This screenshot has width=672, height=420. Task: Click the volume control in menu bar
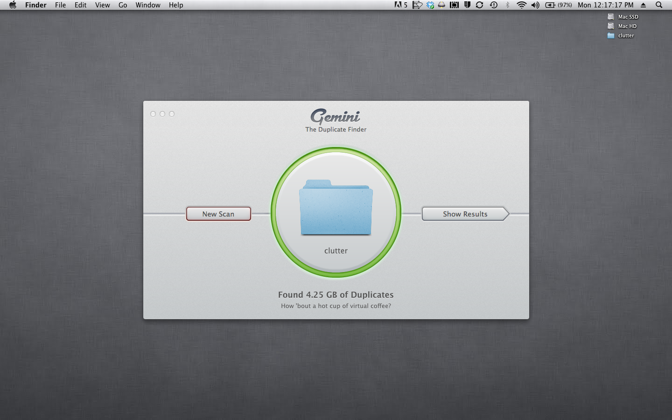535,5
